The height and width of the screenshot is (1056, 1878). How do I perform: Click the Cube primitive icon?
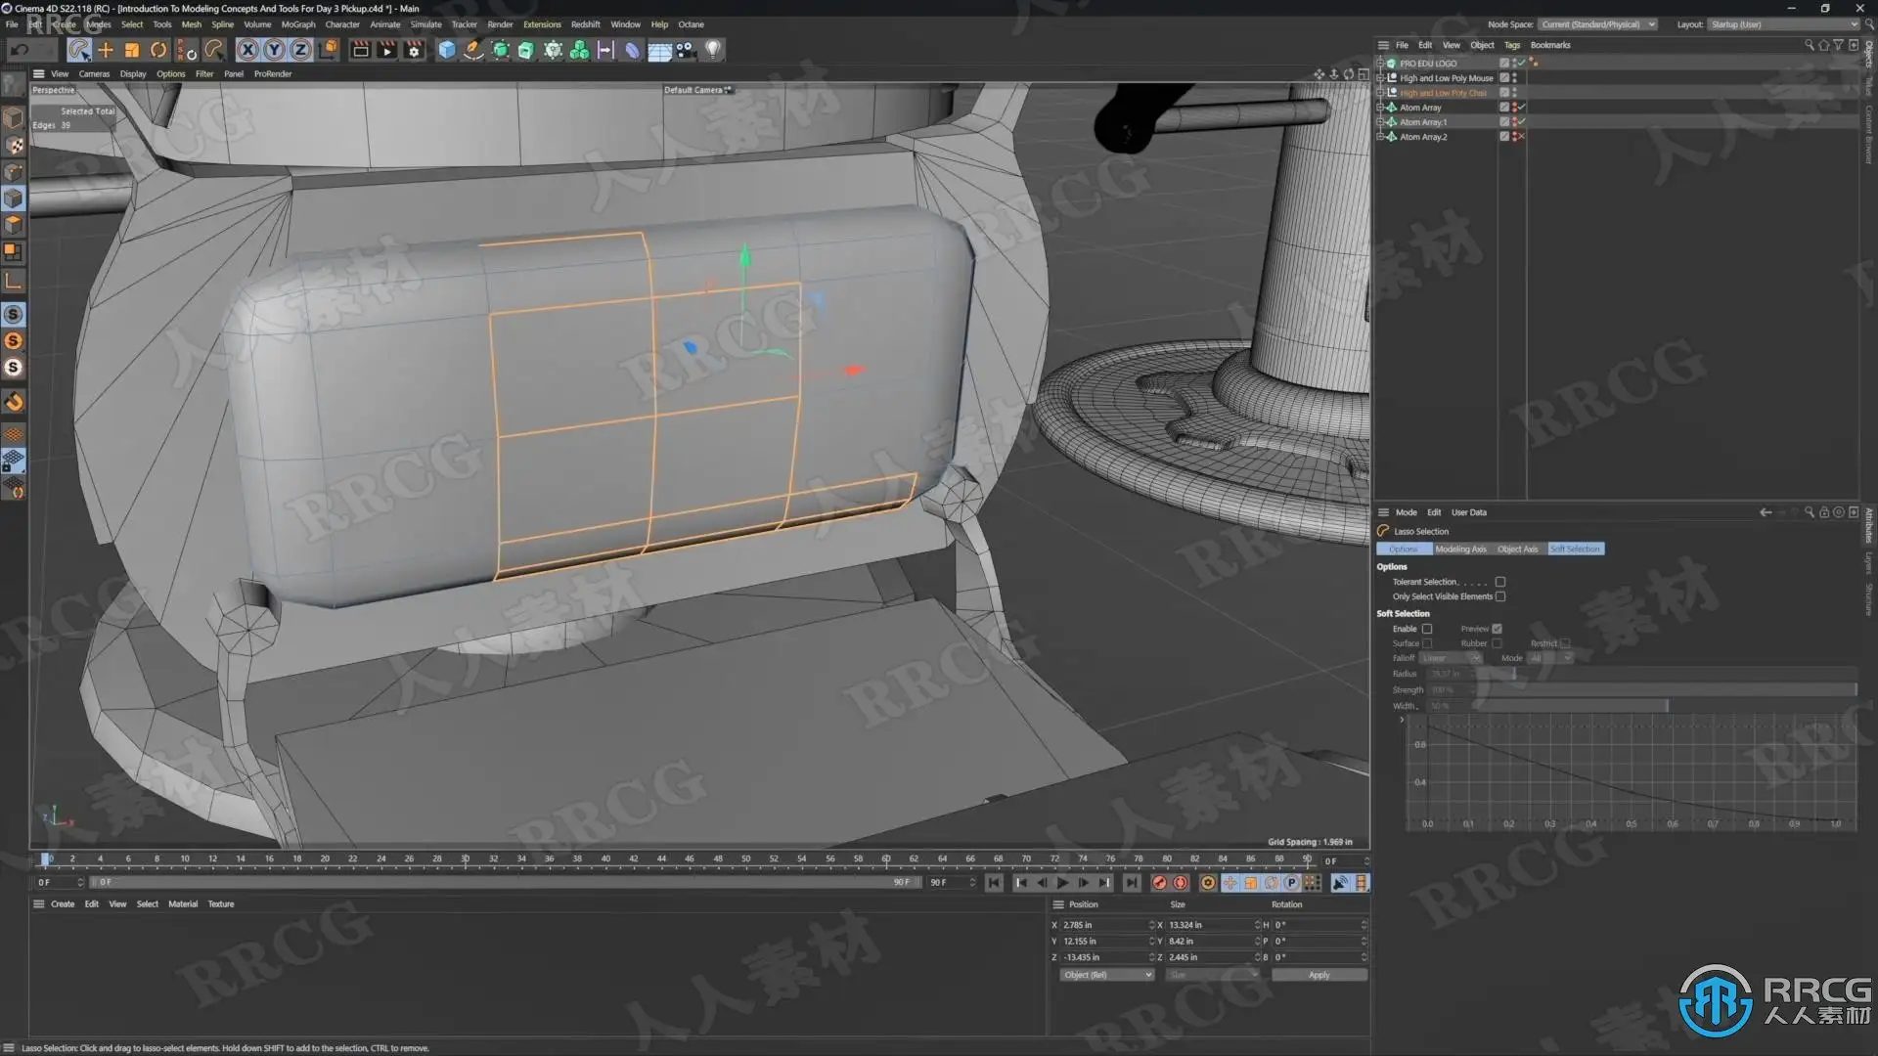pos(447,50)
